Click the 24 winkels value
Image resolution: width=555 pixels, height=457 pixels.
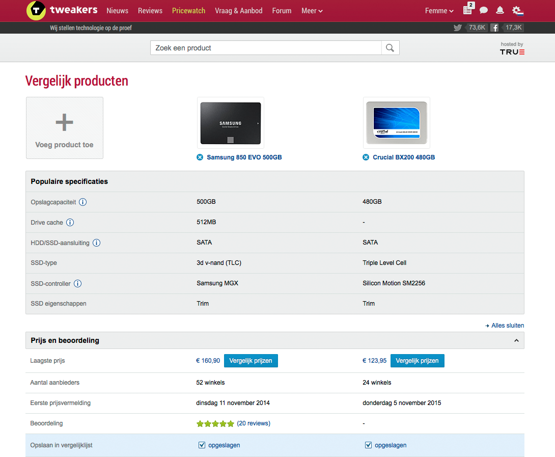click(x=377, y=383)
